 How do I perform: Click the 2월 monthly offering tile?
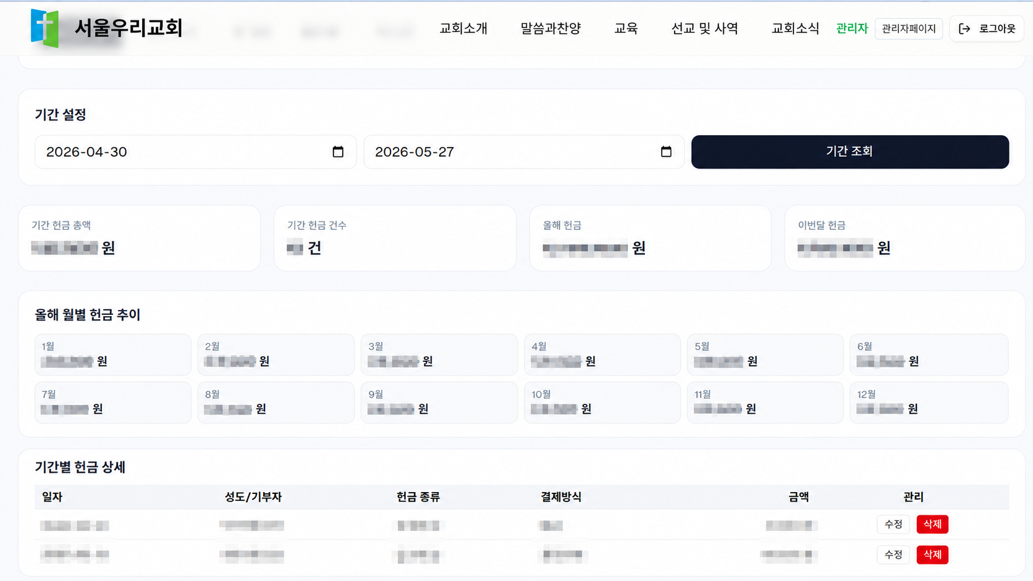point(276,354)
